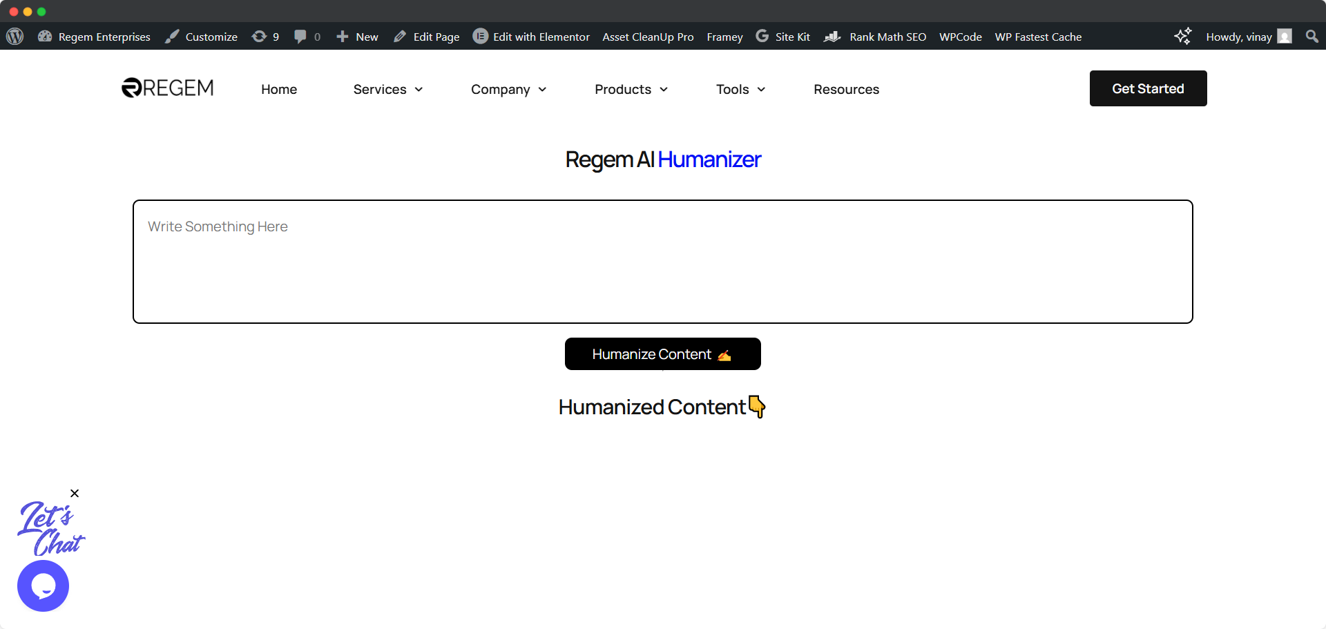
Task: Click the Rank Math SEO chart icon
Action: pyautogui.click(x=832, y=37)
